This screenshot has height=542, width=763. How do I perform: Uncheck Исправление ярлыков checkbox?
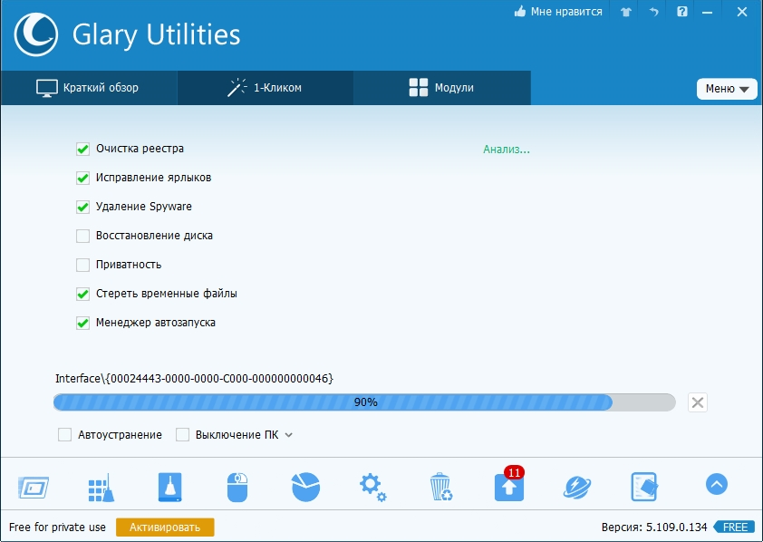82,178
